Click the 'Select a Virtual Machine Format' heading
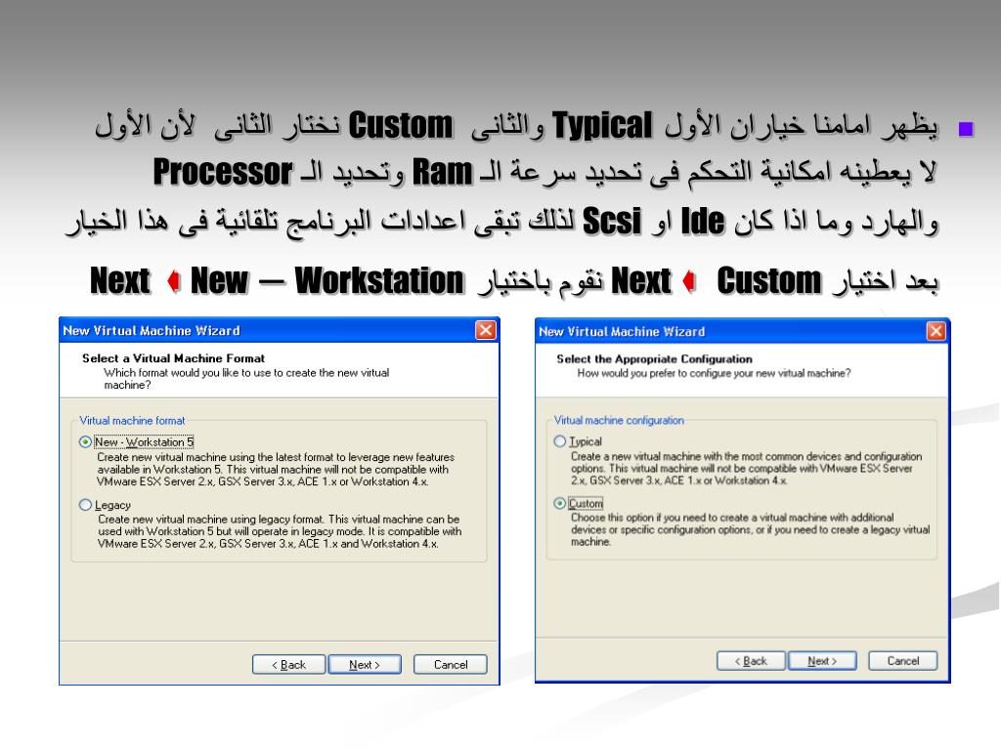Image resolution: width=1001 pixels, height=750 pixels. point(173,358)
